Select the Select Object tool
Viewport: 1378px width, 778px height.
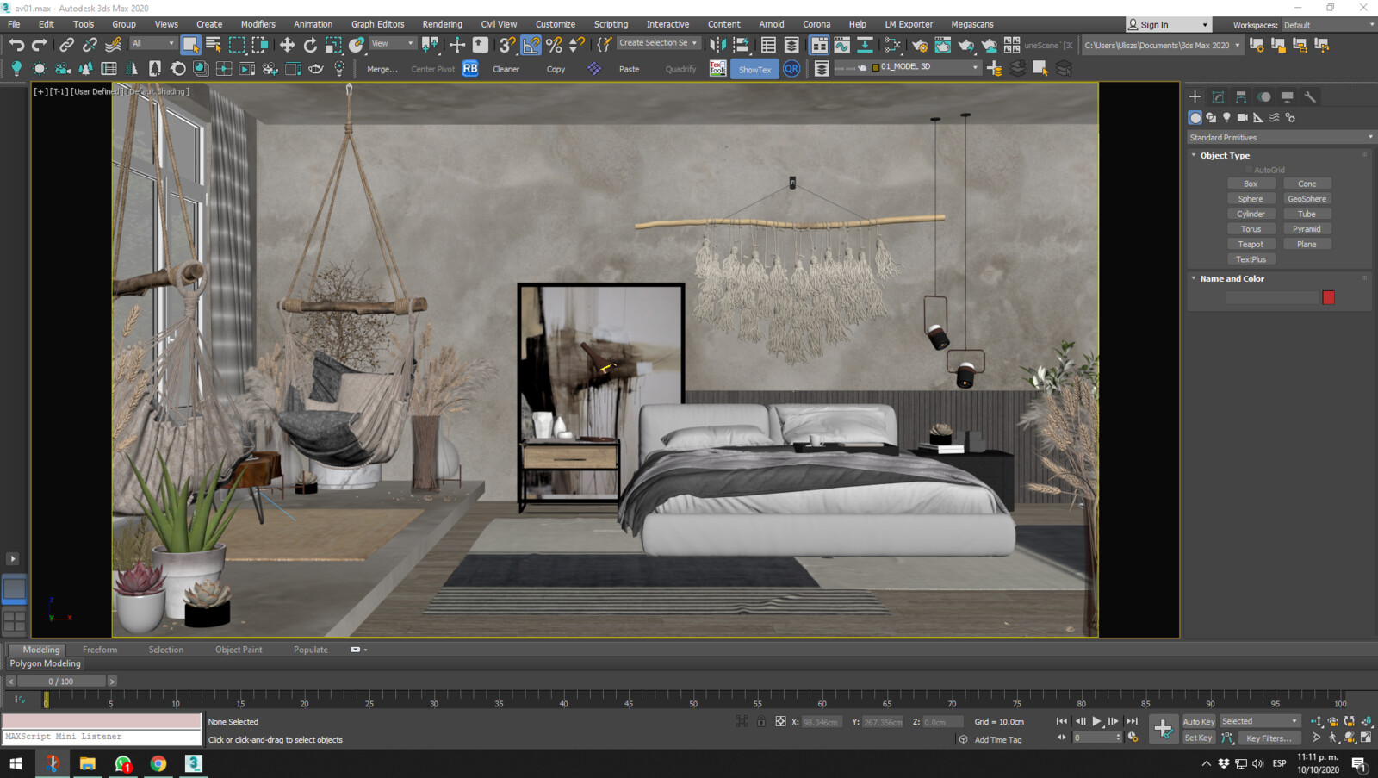click(x=190, y=45)
